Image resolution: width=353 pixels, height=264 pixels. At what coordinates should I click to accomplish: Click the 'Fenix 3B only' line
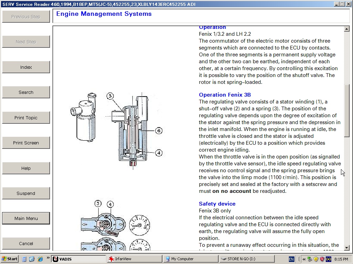coord(215,211)
